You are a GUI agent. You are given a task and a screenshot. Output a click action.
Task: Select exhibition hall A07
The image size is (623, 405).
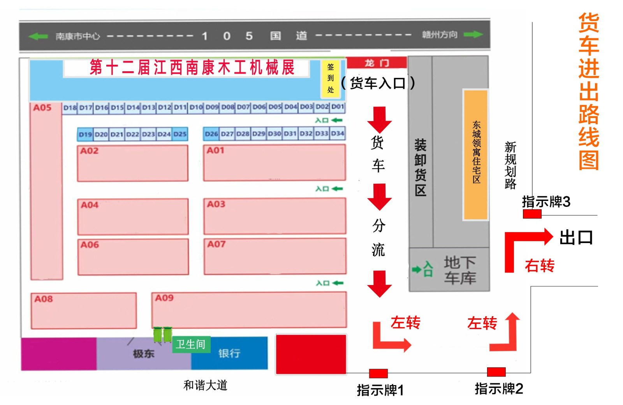click(x=275, y=256)
